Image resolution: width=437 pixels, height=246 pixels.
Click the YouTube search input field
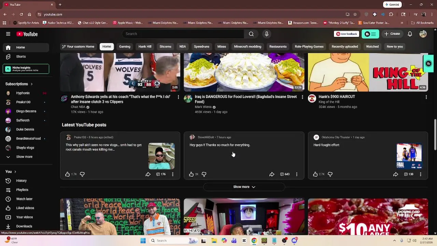tap(183, 34)
